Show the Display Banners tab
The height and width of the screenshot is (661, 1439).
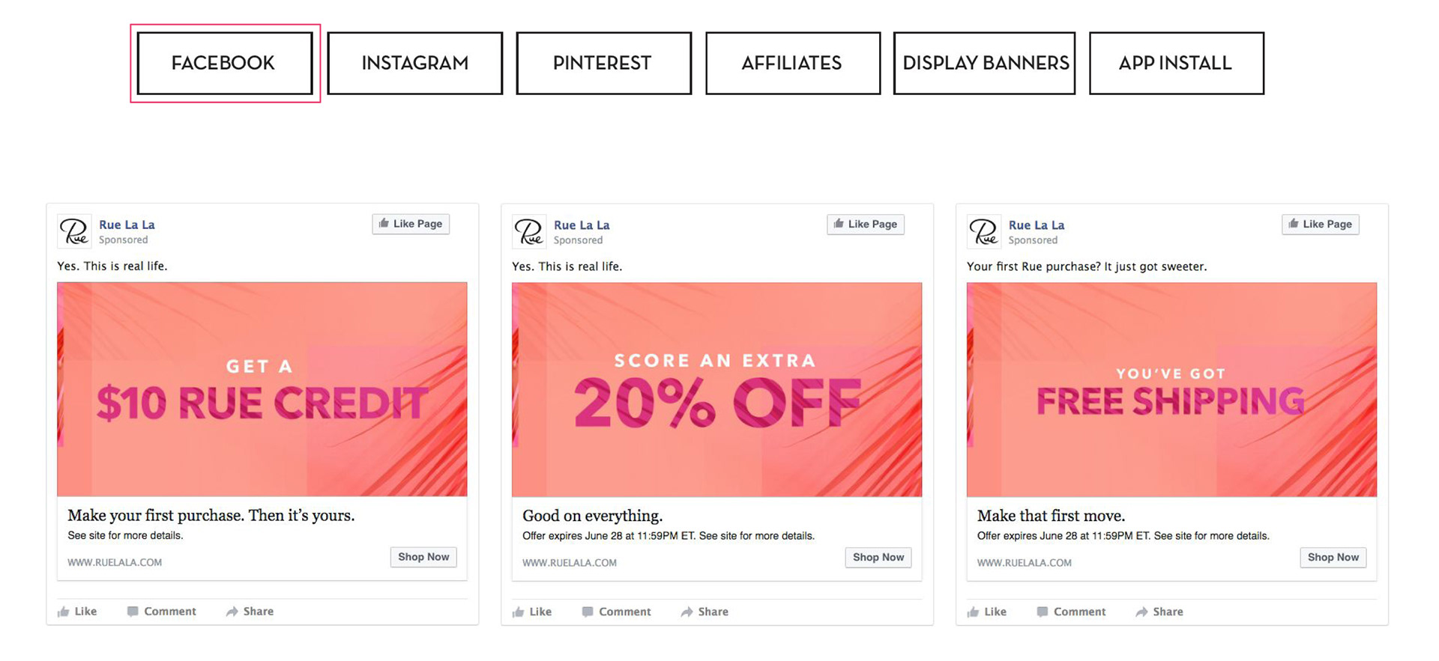click(984, 63)
